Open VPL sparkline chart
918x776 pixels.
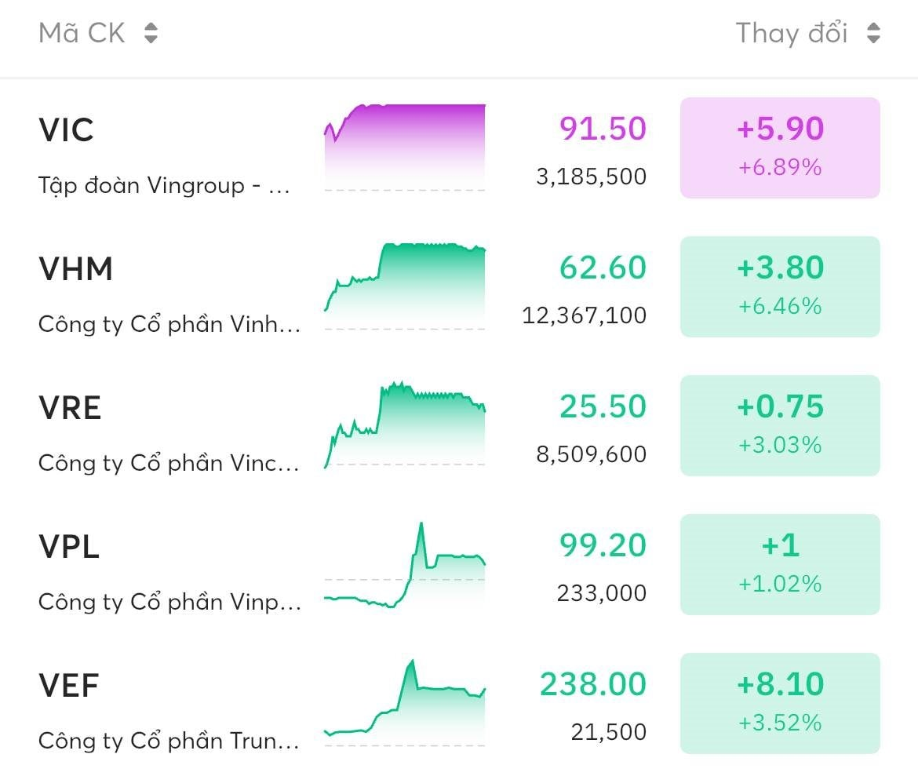pos(405,565)
